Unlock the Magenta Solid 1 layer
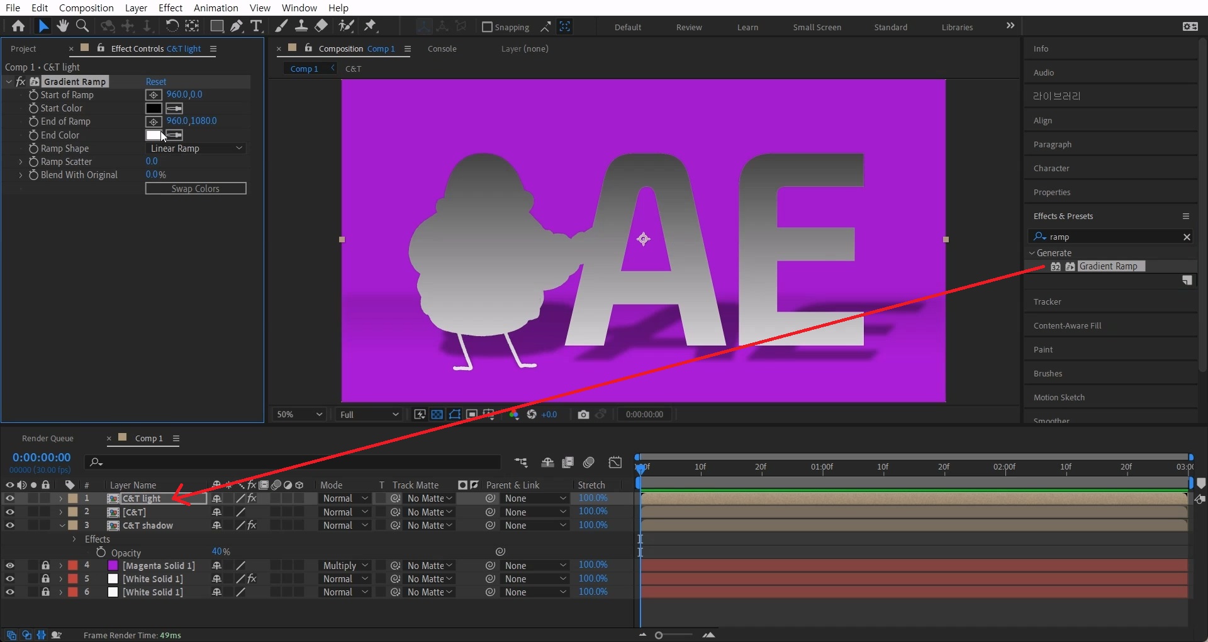The image size is (1208, 642). pyautogui.click(x=45, y=565)
